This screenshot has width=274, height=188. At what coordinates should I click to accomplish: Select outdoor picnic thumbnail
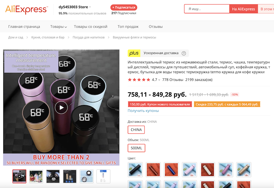(x=36, y=176)
